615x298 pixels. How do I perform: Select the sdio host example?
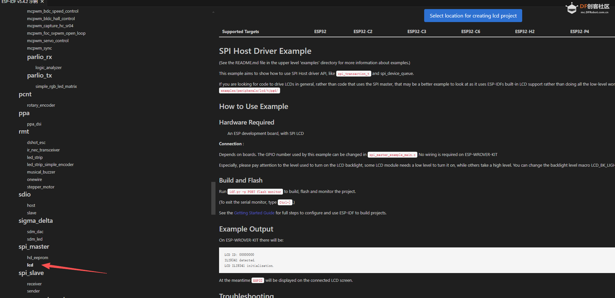(31, 206)
